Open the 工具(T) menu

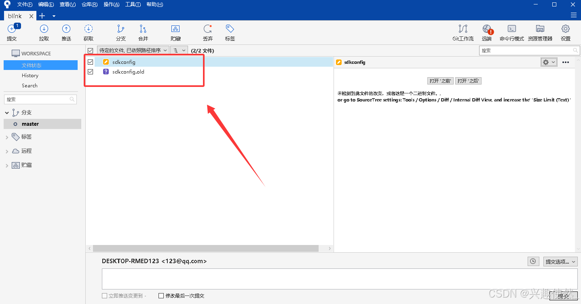click(x=133, y=4)
